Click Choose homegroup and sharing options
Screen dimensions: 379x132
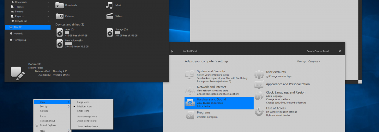tap(218, 94)
